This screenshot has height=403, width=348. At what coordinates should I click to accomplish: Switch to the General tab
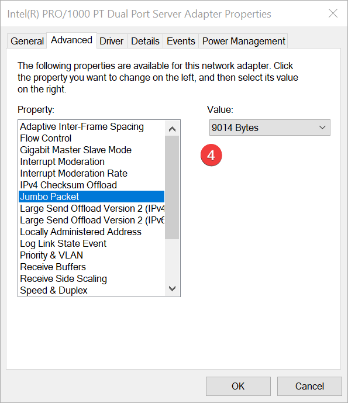[x=27, y=41]
